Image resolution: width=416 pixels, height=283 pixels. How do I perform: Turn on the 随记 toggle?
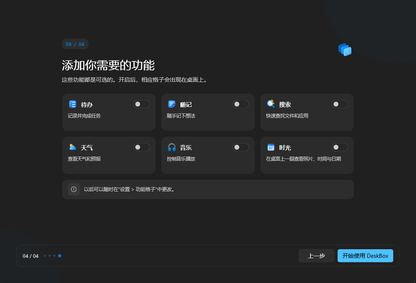coord(241,104)
